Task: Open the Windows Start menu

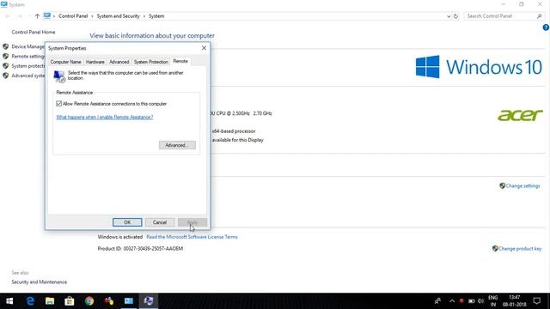Action: click(9, 301)
